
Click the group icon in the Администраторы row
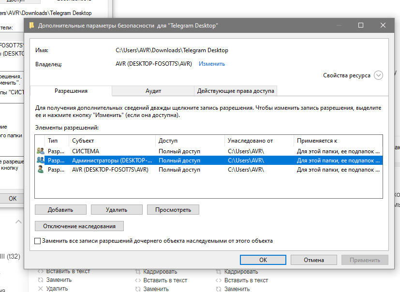click(x=40, y=160)
